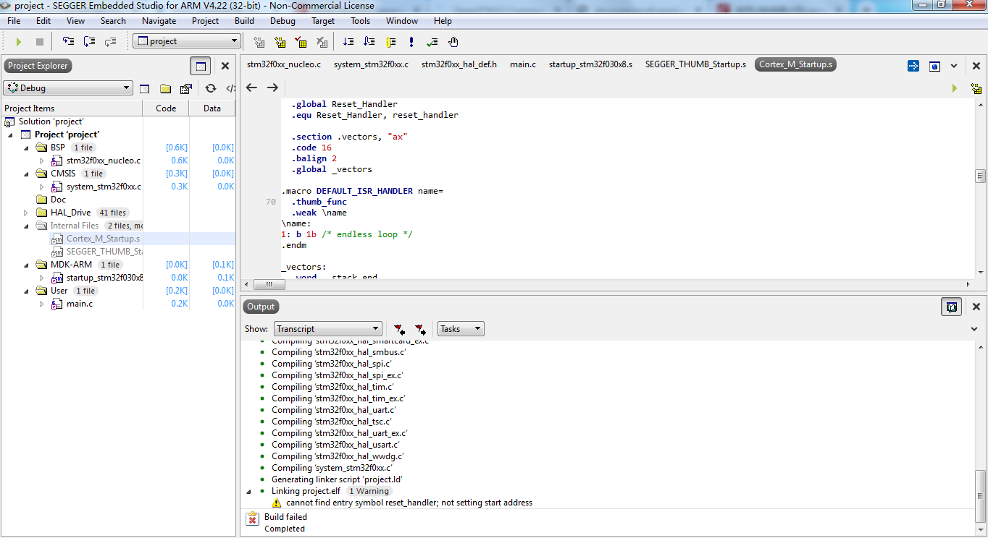
Task: Open the Build menu
Action: (x=244, y=21)
